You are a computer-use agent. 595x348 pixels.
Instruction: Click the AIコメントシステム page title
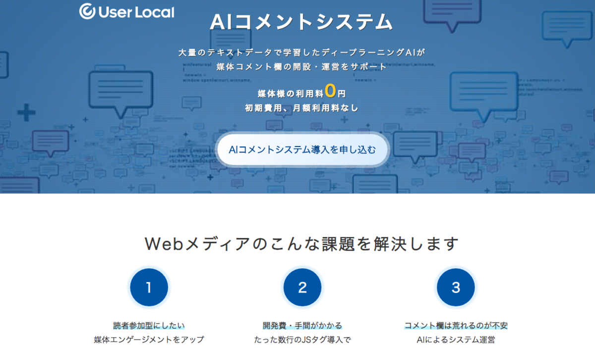pyautogui.click(x=302, y=22)
